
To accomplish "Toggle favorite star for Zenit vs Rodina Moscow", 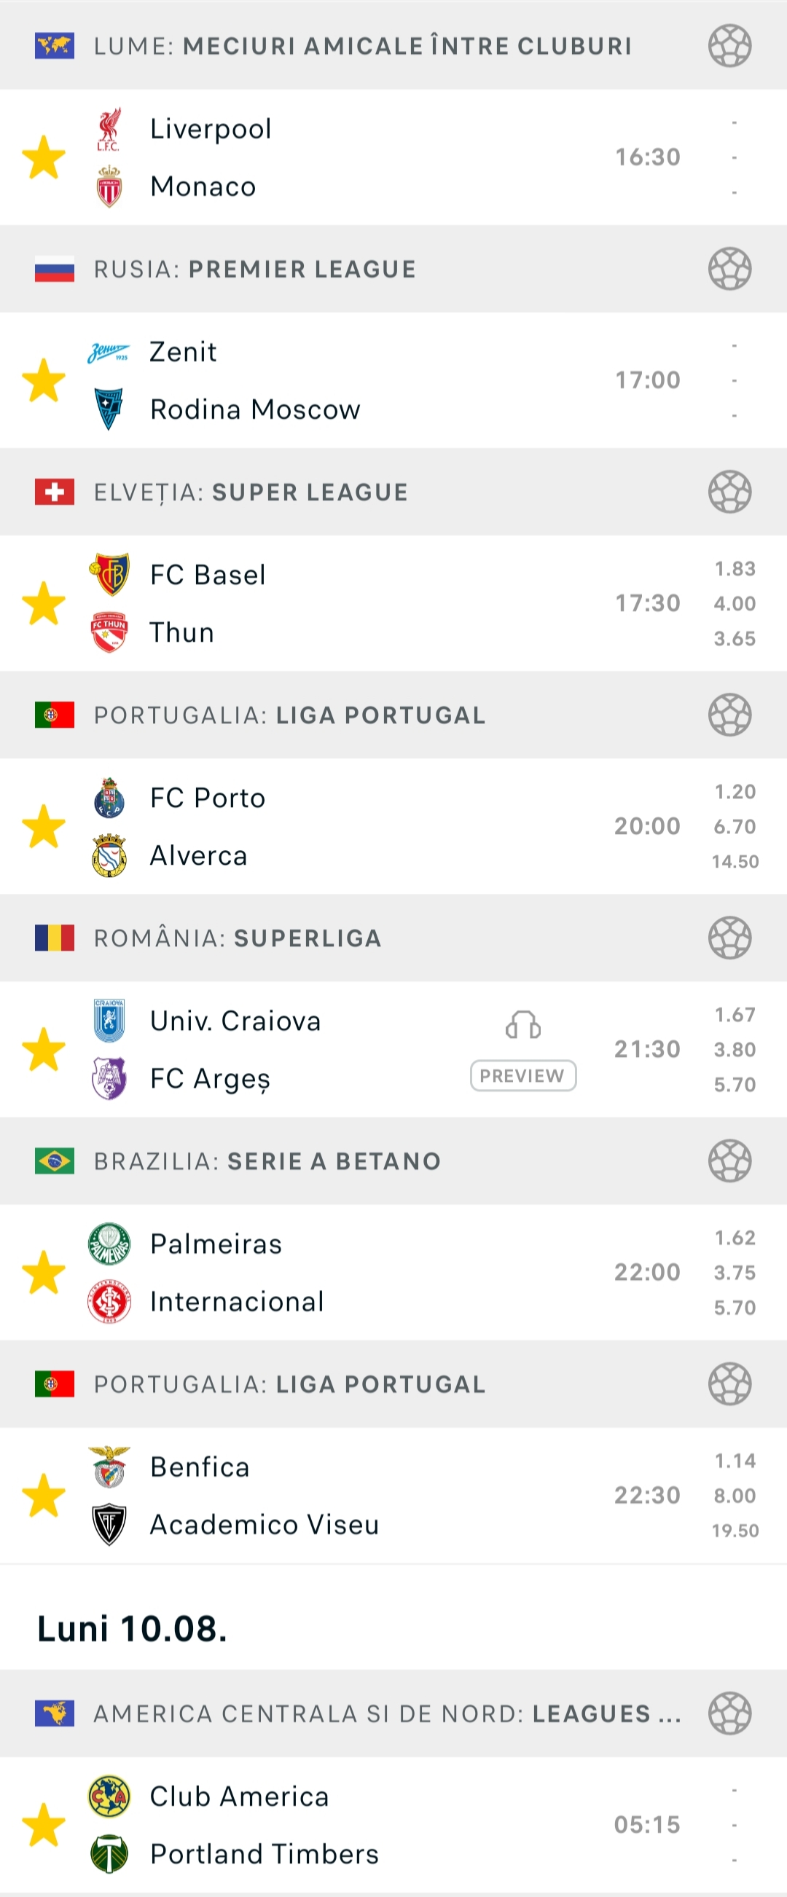I will 44,380.
